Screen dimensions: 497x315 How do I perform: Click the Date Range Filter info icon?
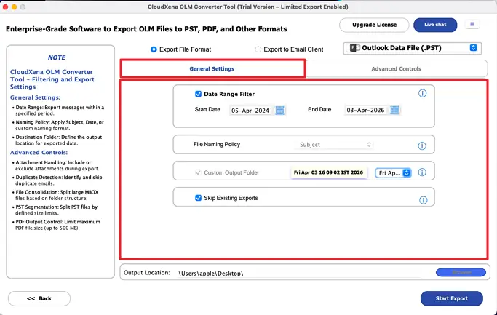click(x=422, y=94)
